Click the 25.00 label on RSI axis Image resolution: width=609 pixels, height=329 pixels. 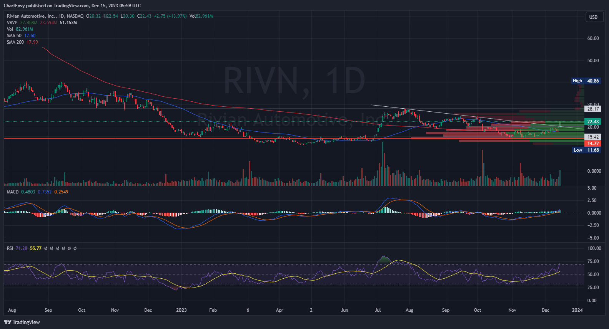(x=593, y=288)
